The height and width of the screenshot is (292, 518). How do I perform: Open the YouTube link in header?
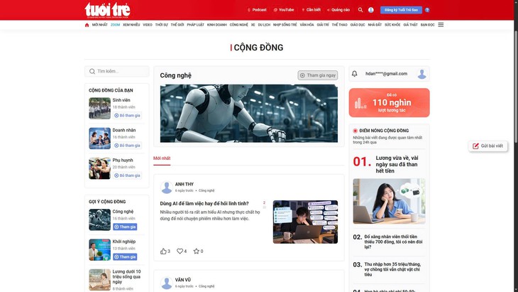click(284, 10)
